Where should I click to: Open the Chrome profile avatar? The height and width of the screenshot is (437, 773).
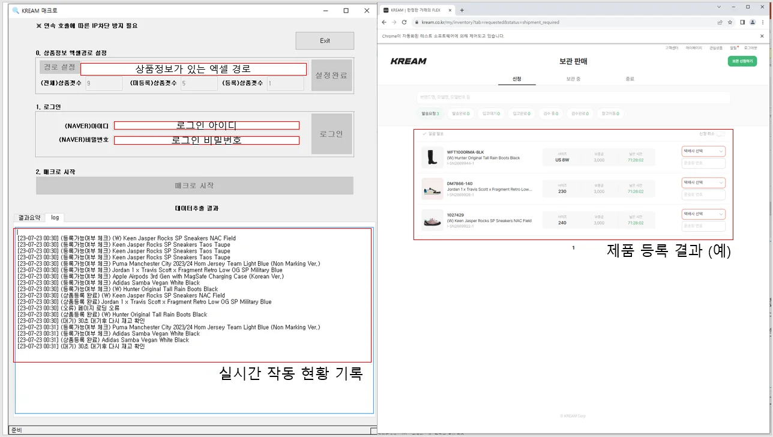click(x=753, y=22)
